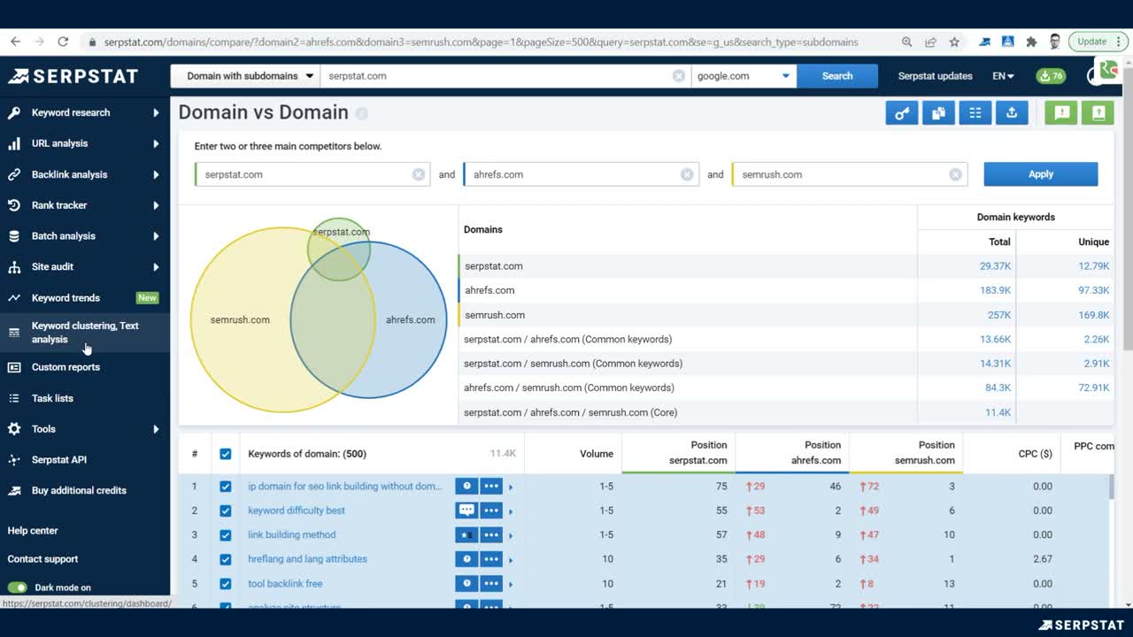Expand the Backlink analysis sidebar menu
Viewport: 1133px width, 637px height.
pos(85,174)
